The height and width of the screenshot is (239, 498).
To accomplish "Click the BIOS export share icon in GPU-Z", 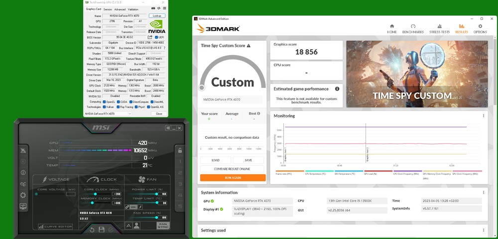I will [150, 37].
